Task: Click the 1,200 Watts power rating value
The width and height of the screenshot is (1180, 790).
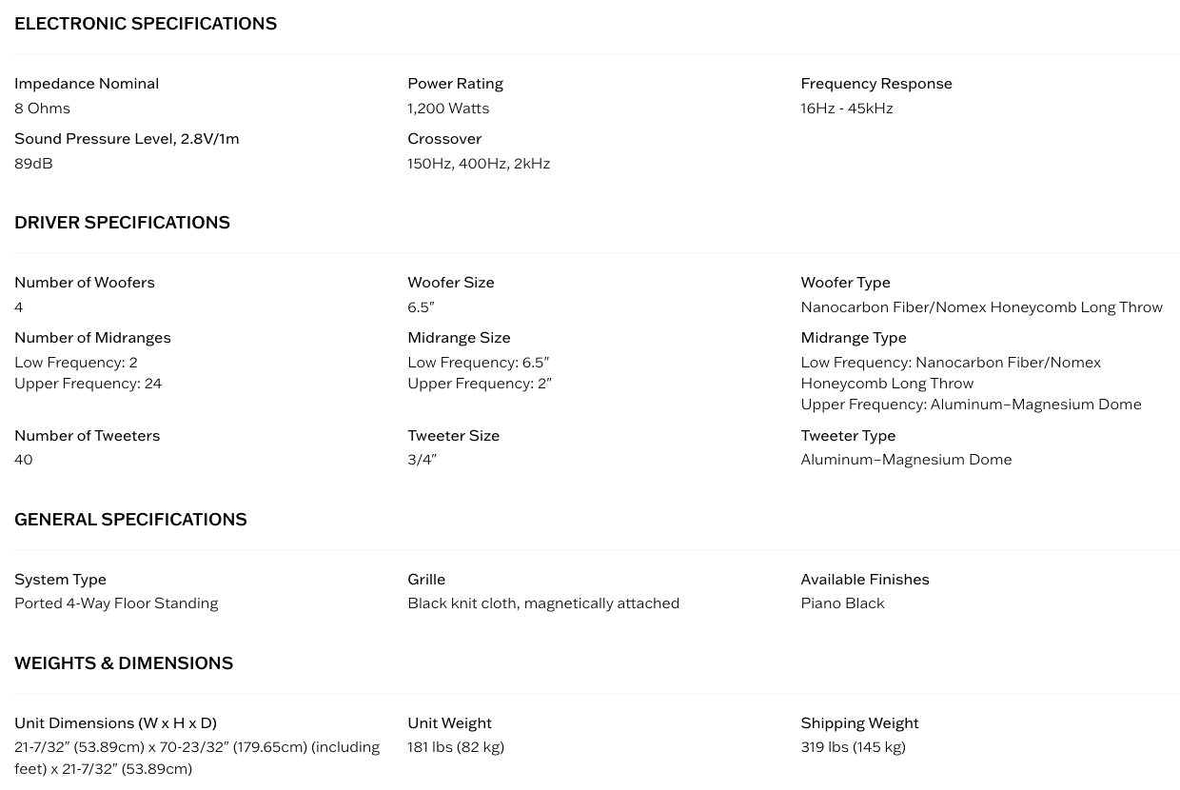Action: [x=448, y=108]
